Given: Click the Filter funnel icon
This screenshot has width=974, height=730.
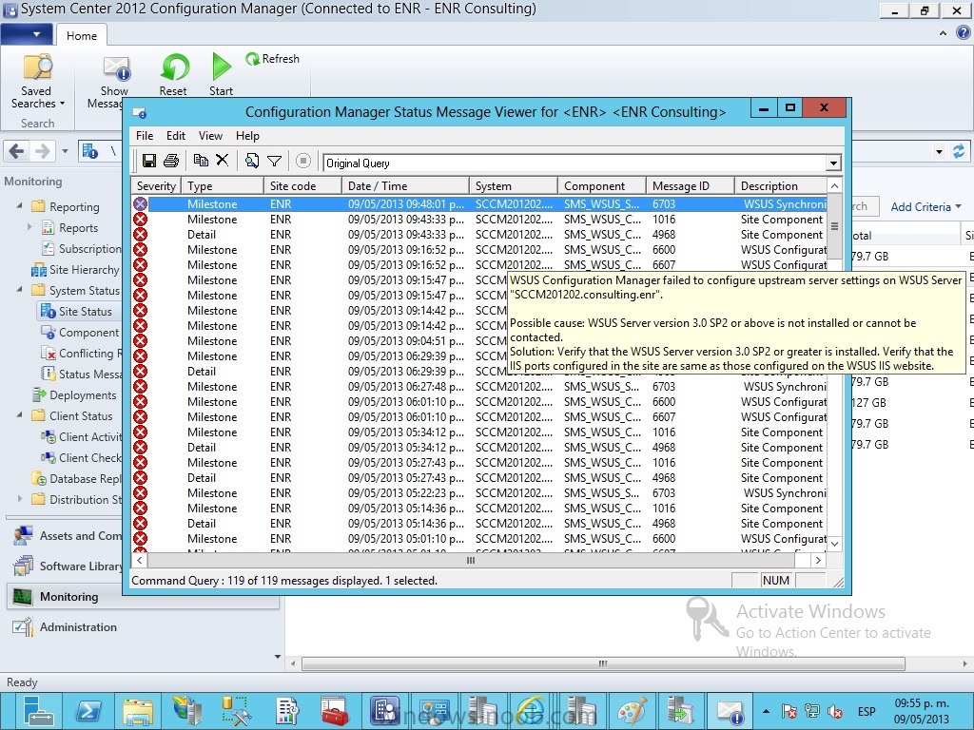Looking at the screenshot, I should pyautogui.click(x=274, y=162).
